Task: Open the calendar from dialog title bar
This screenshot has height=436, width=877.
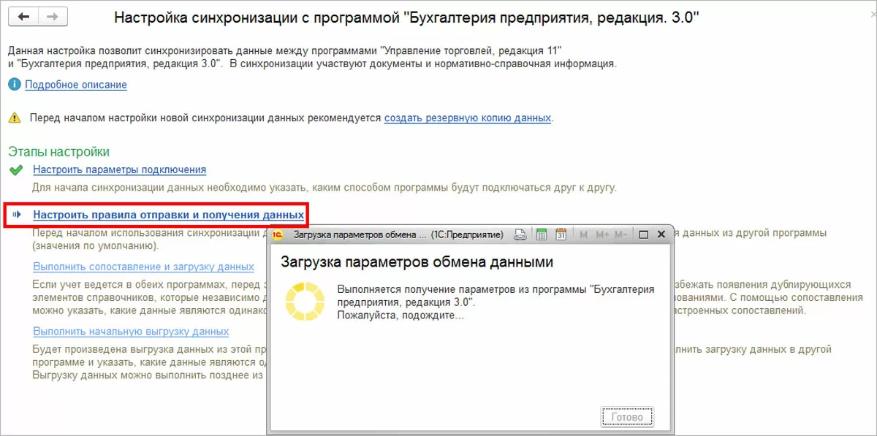Action: [x=561, y=235]
